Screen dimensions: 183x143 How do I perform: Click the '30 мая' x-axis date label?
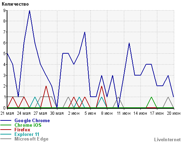point(57,113)
